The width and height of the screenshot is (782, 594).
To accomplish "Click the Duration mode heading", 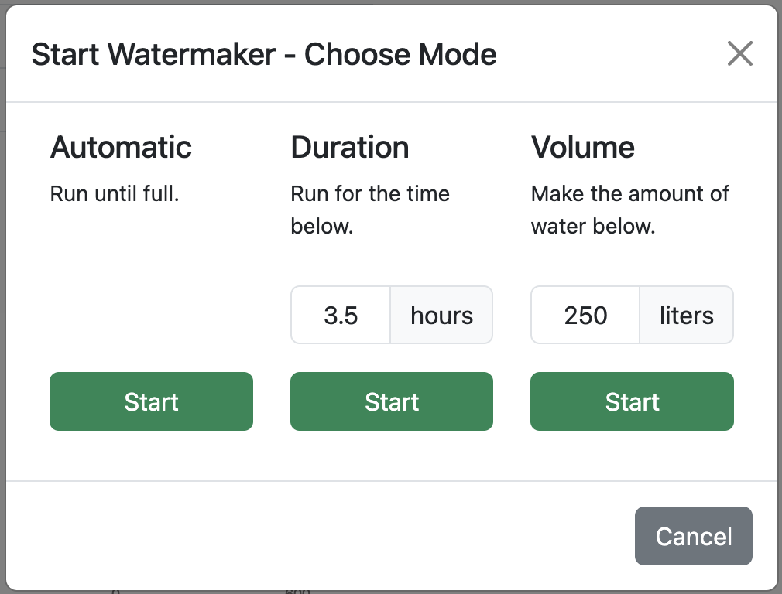I will (349, 148).
